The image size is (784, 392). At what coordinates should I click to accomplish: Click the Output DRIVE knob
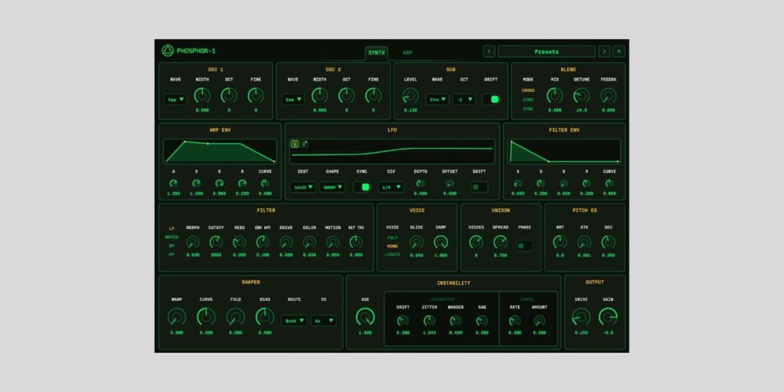pos(581,317)
